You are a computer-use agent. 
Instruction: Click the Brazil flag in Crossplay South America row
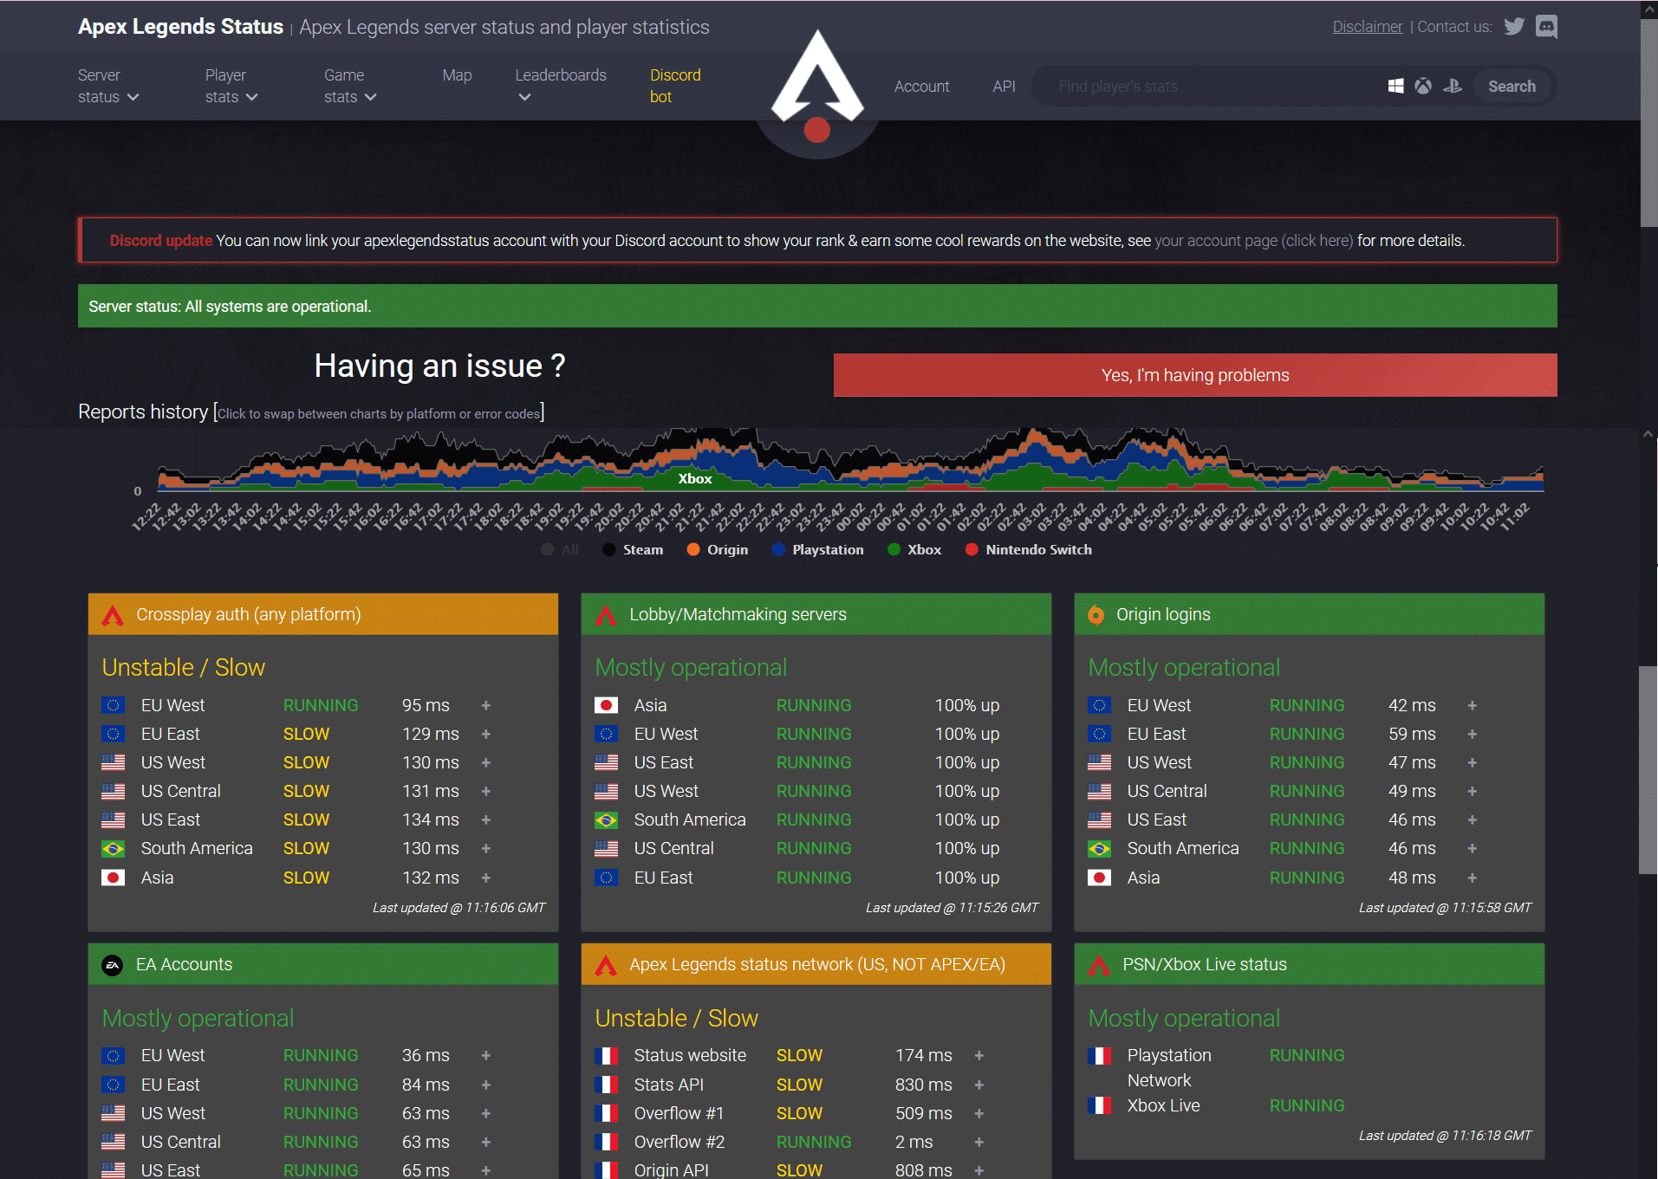(113, 849)
